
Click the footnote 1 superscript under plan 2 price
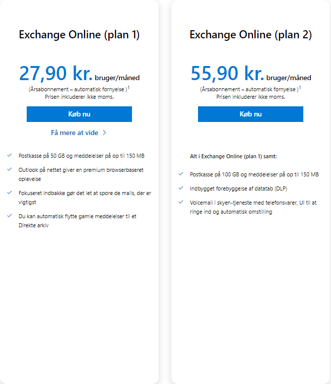pos(300,88)
